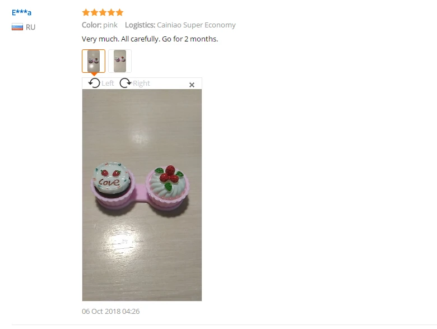Click the third orange rating star
Image resolution: width=437 pixels, height=329 pixels.
(103, 12)
